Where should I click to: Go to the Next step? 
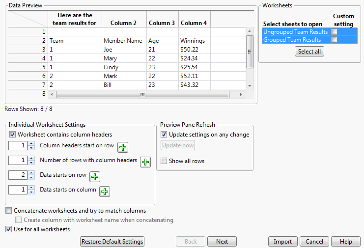pos(222,242)
